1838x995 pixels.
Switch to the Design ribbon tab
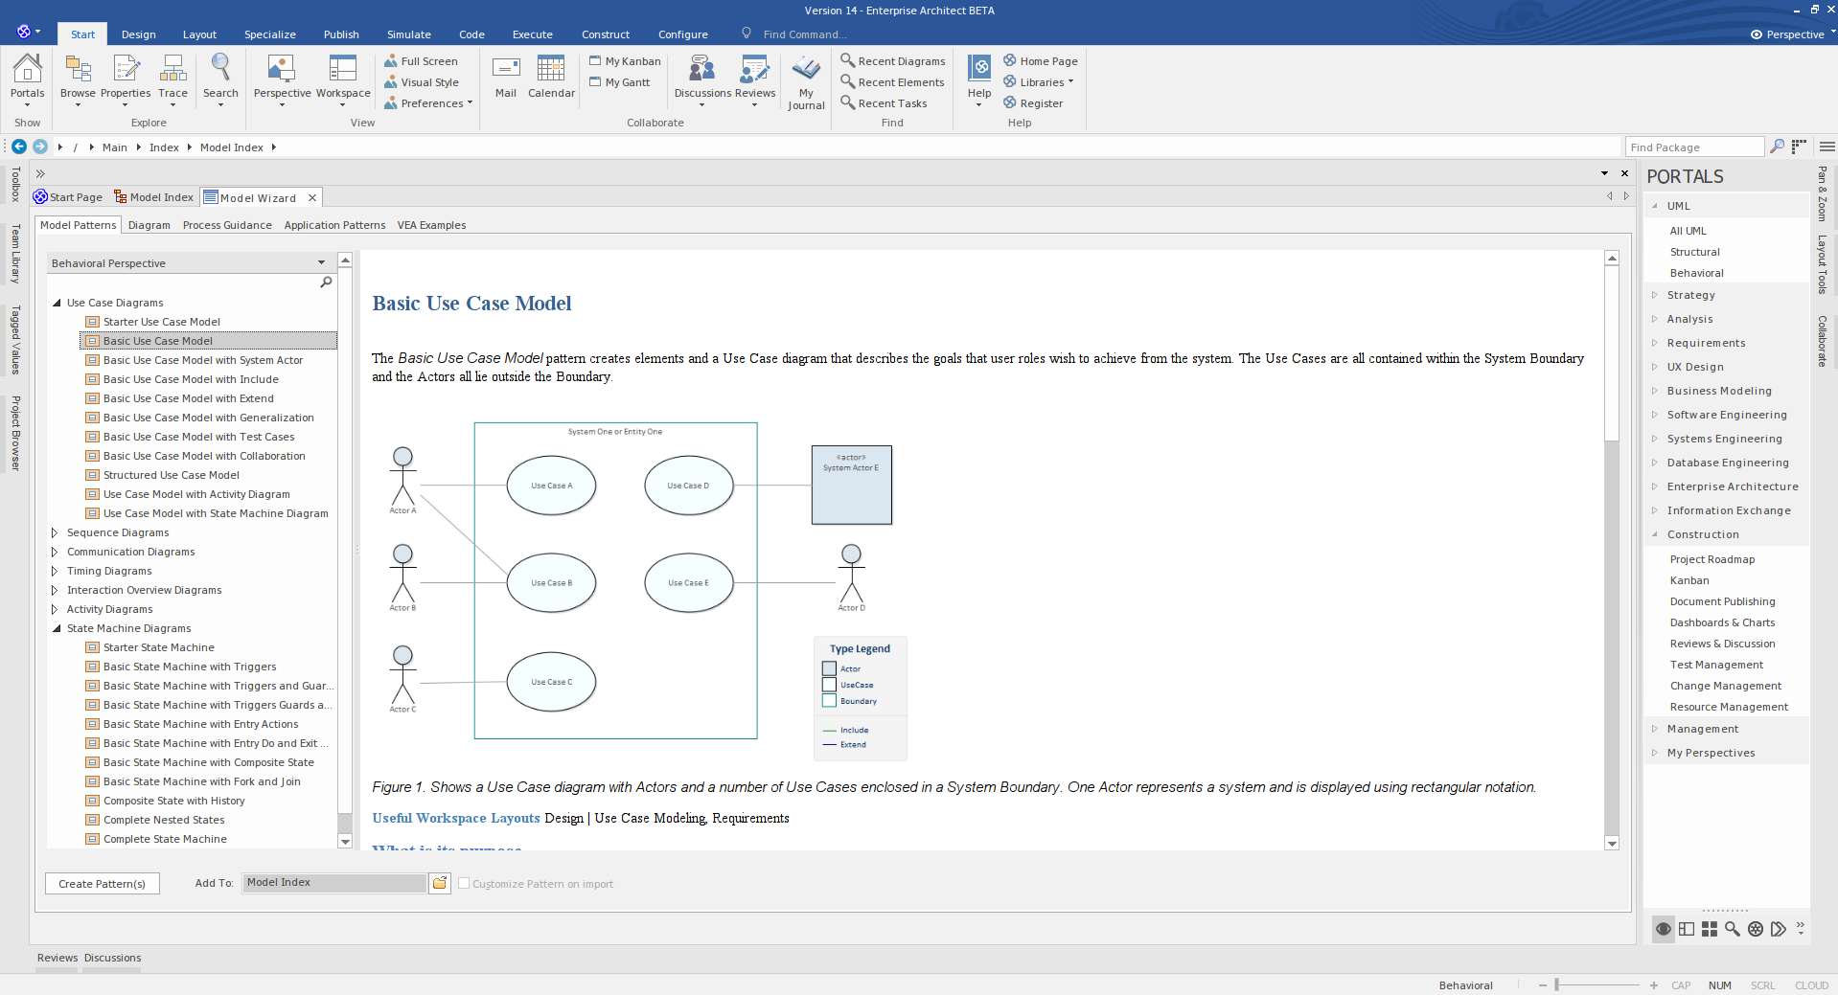pos(138,34)
